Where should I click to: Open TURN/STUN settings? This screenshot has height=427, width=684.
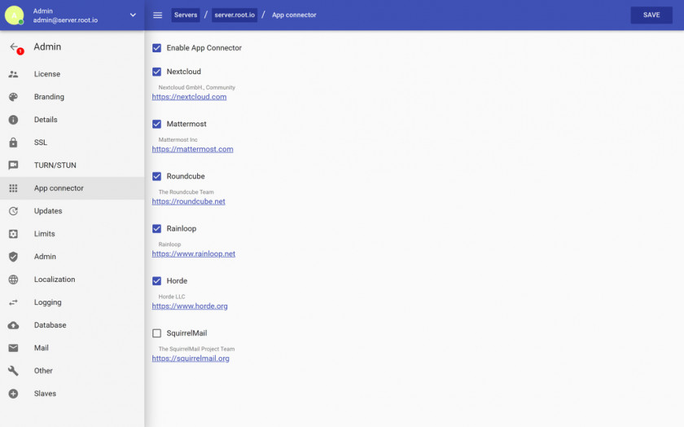point(72,165)
